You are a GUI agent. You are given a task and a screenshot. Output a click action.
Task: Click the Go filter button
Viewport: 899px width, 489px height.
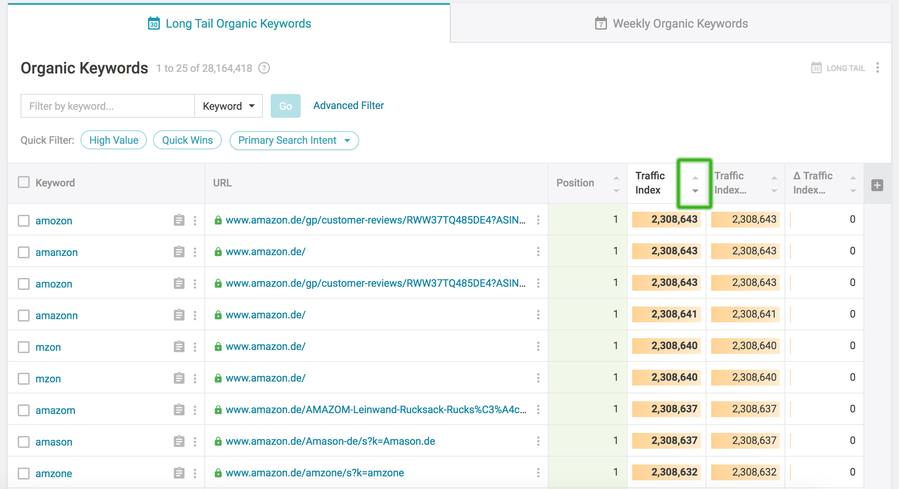pyautogui.click(x=285, y=106)
